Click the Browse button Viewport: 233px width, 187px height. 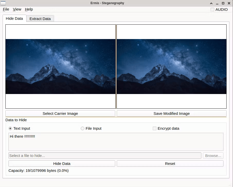click(x=213, y=156)
